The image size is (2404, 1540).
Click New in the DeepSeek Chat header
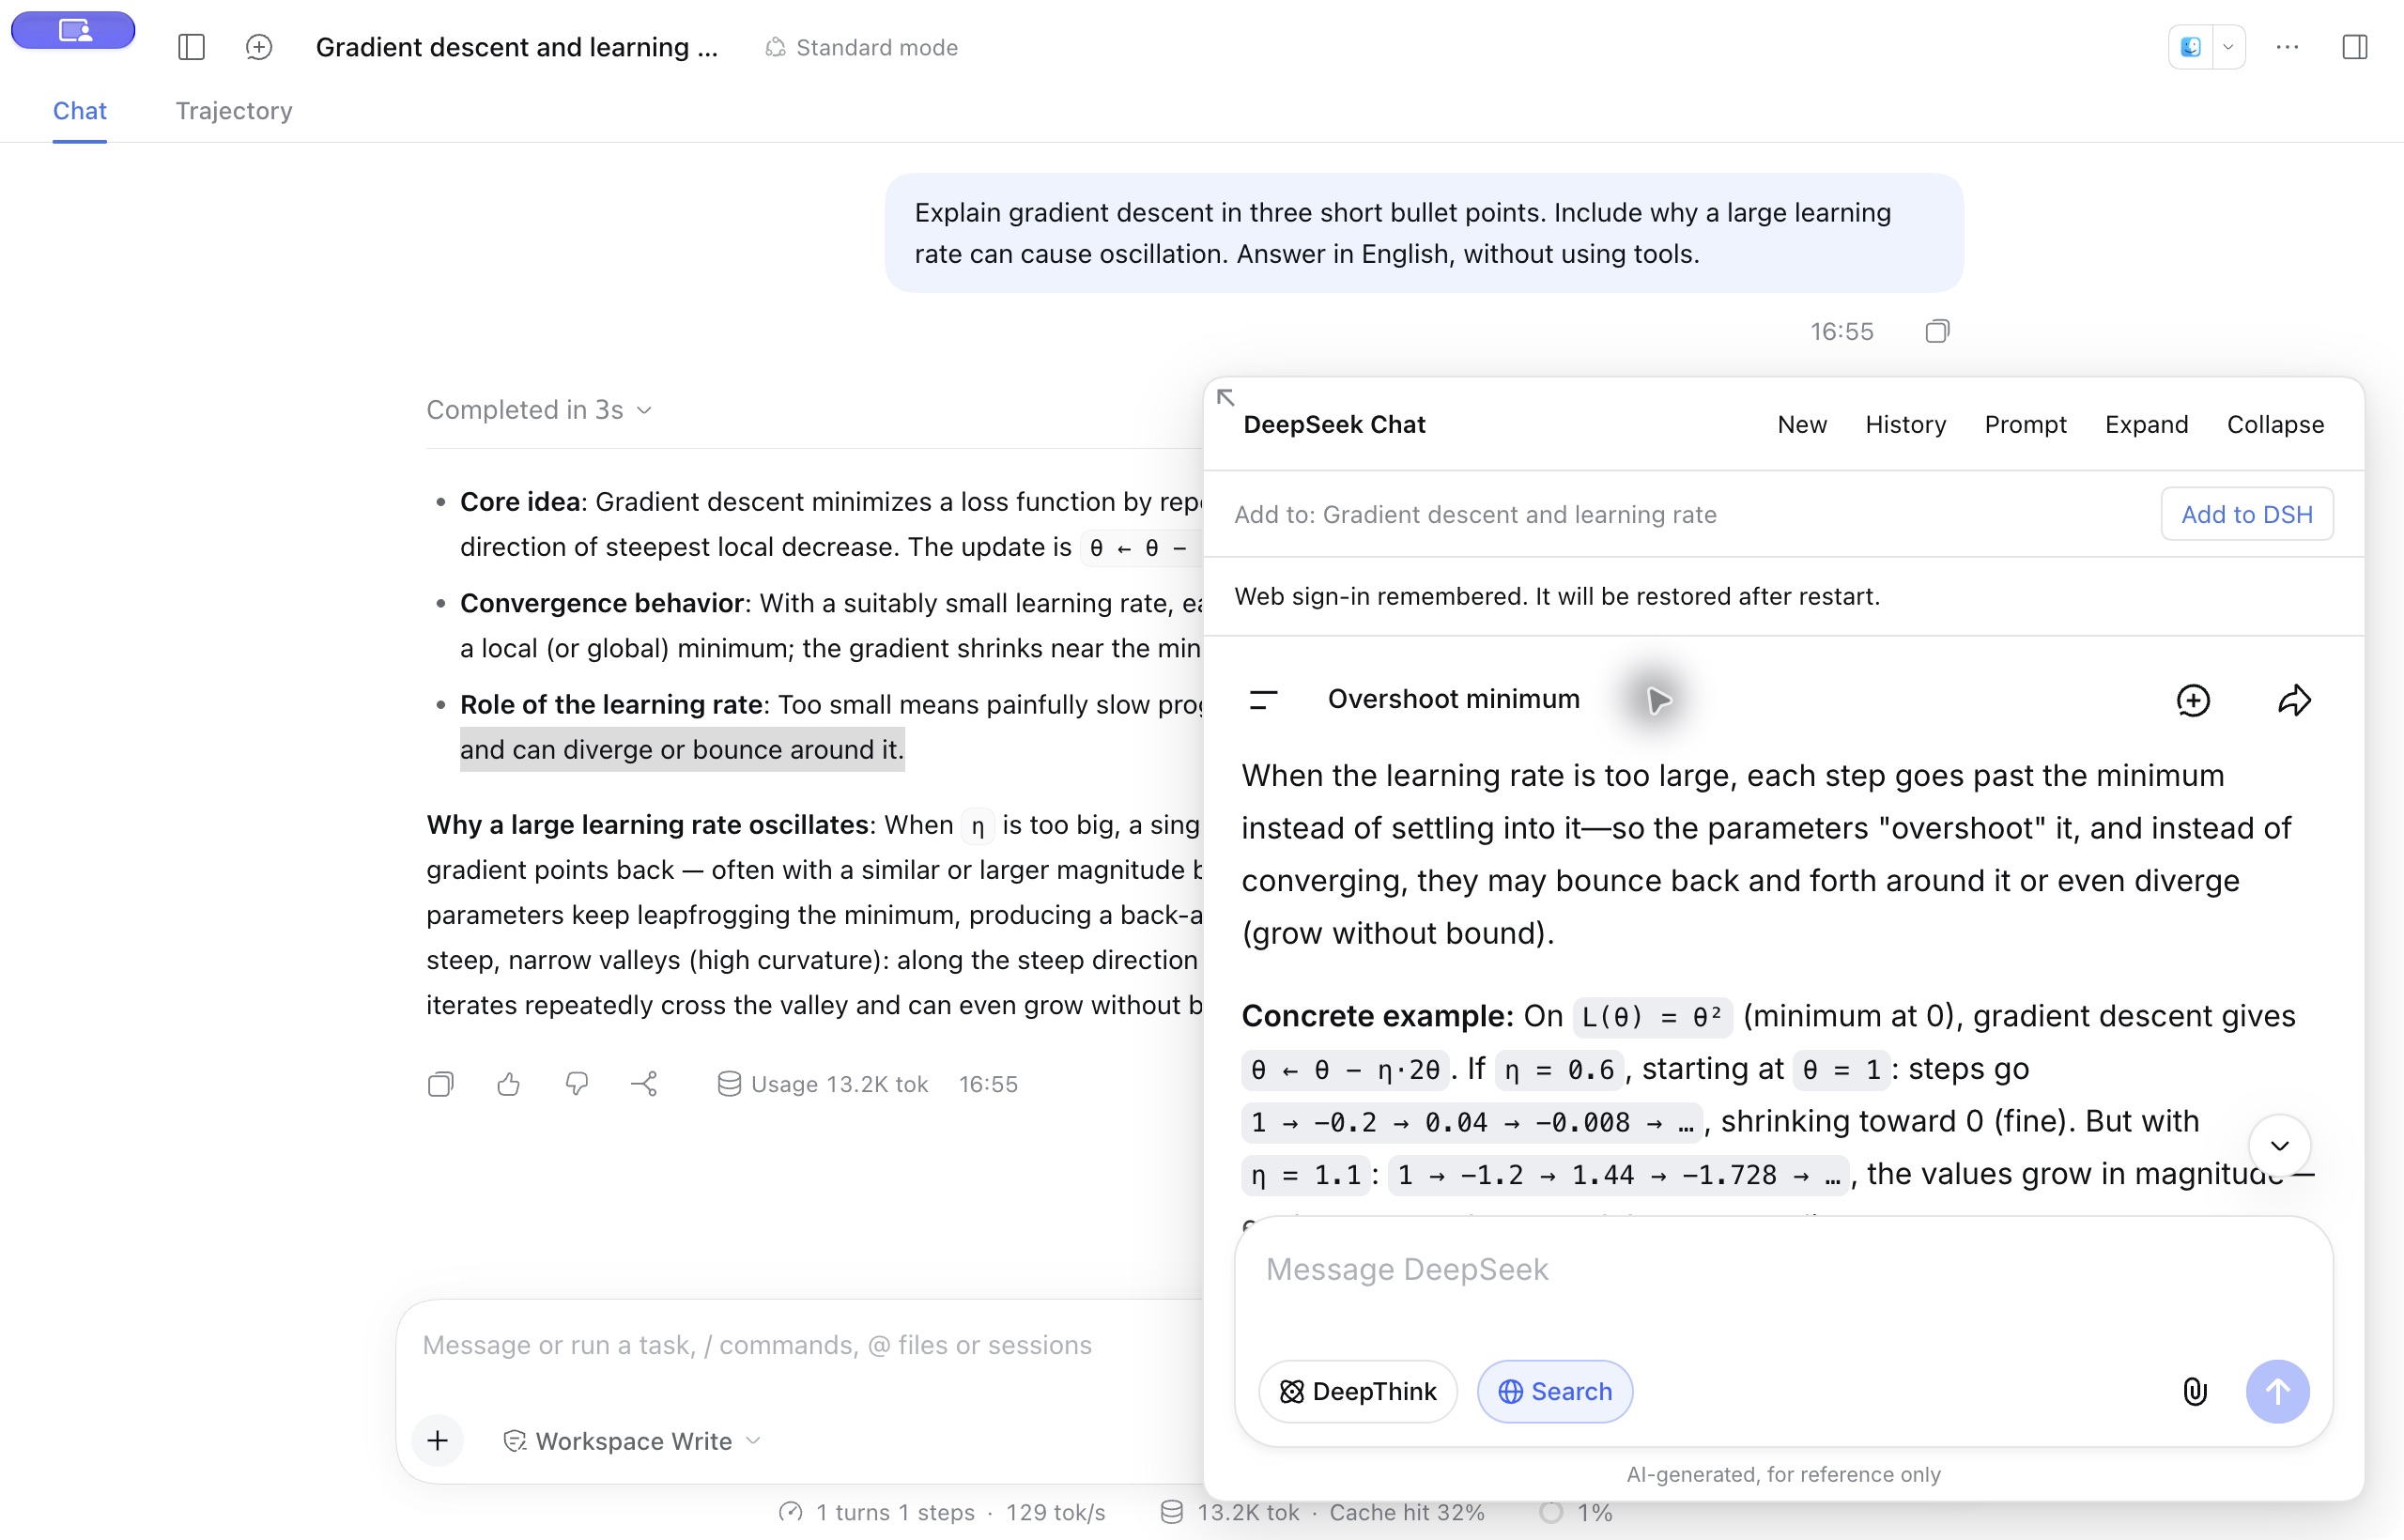click(x=1802, y=424)
